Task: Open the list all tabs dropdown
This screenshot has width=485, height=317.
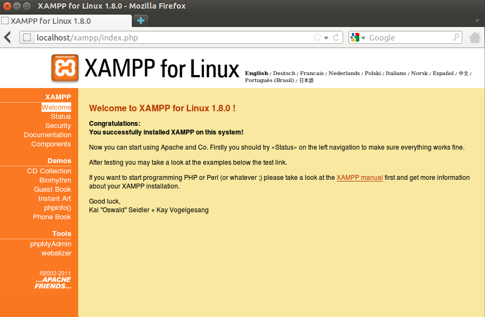Action: coord(477,21)
